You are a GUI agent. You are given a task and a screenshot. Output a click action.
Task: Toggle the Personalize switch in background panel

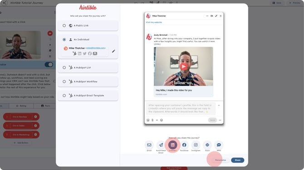click(x=49, y=65)
